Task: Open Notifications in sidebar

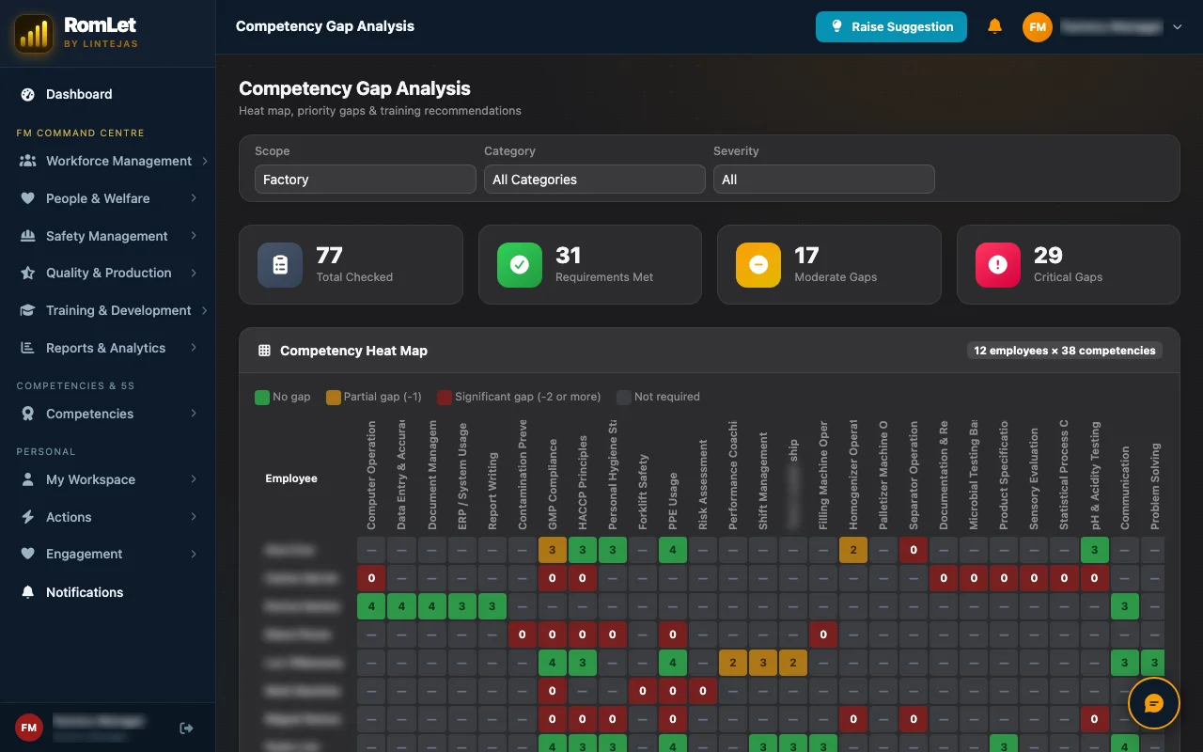Action: [107, 592]
